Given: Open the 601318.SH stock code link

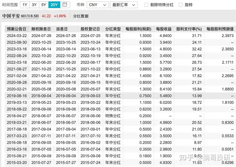Looking at the screenshot, I should (x=30, y=16).
